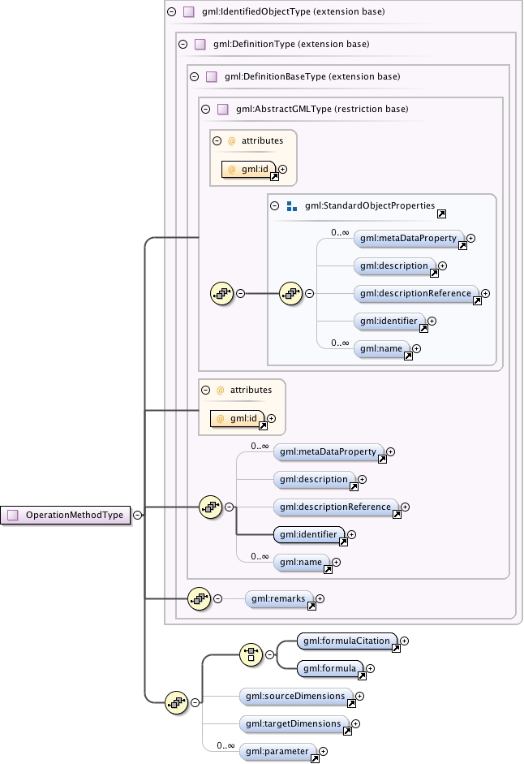Click the gml:DefinitionType (extension base) label

point(291,45)
